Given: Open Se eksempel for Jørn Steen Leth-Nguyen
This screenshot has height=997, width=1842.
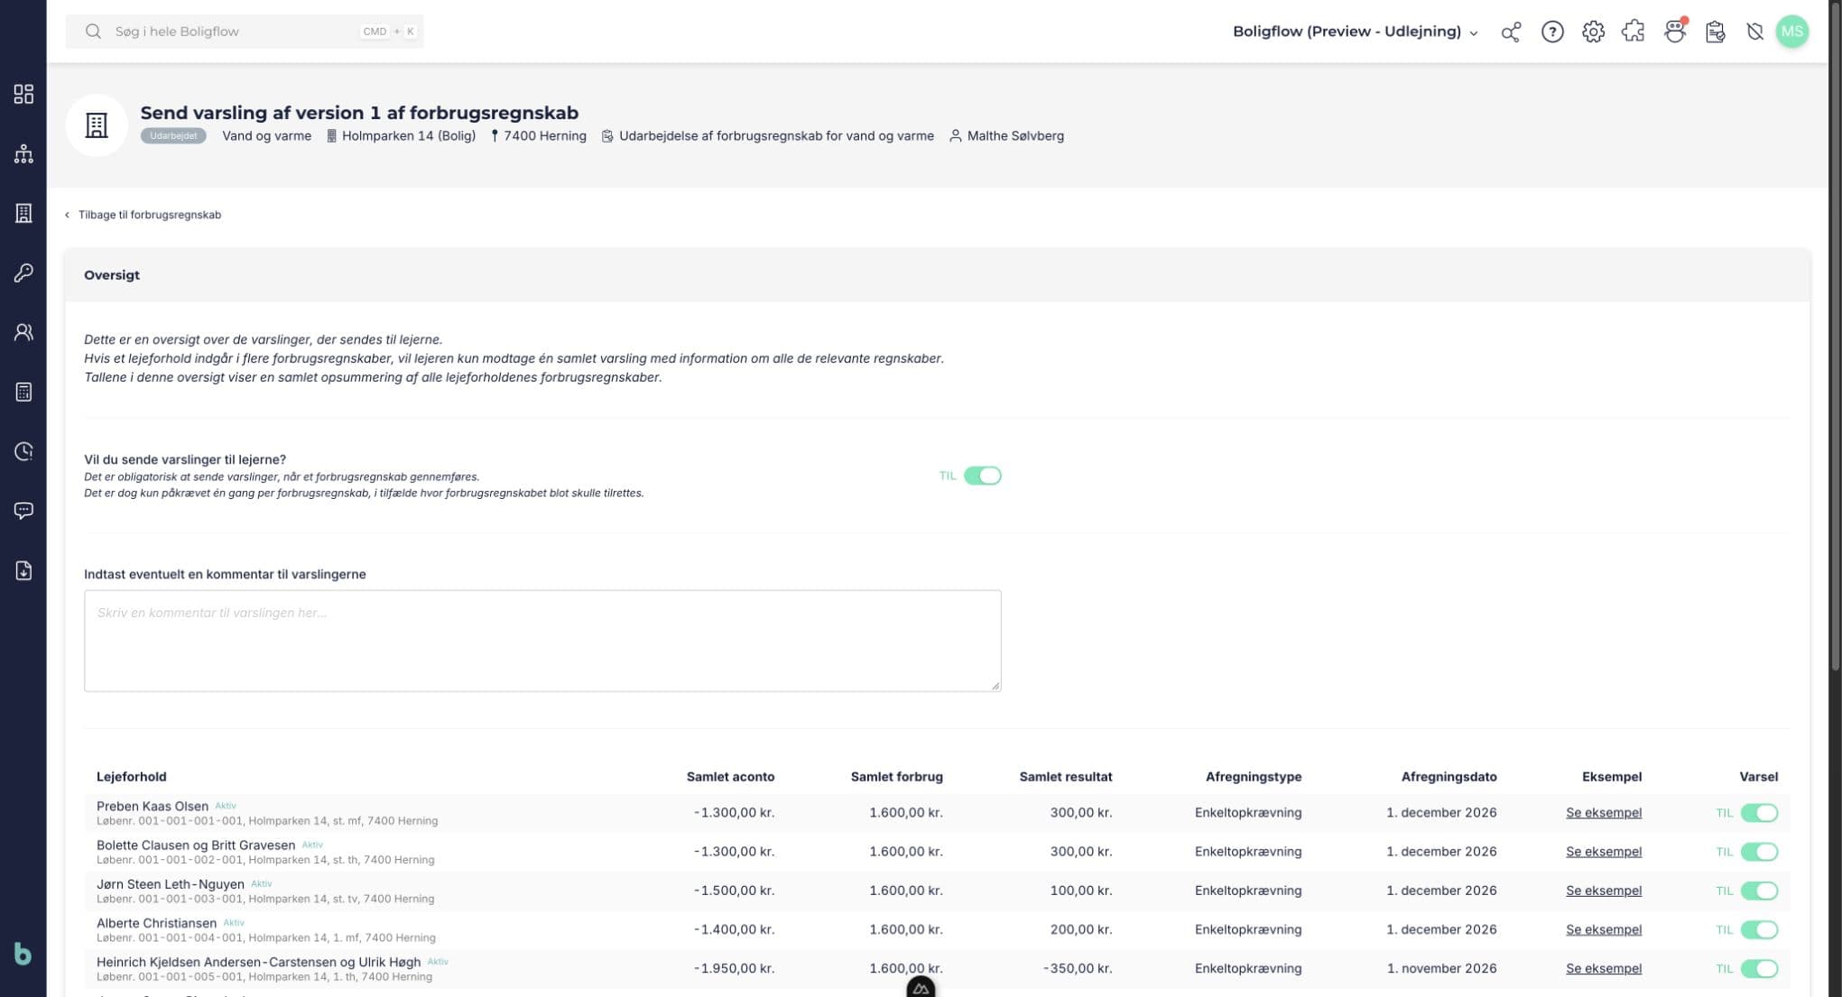Looking at the screenshot, I should coord(1603,891).
